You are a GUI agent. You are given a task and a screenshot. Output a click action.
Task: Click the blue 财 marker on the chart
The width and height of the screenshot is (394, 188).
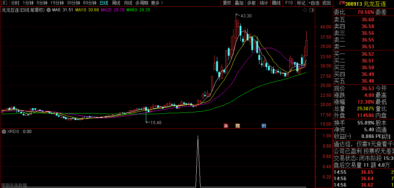[x=264, y=126]
